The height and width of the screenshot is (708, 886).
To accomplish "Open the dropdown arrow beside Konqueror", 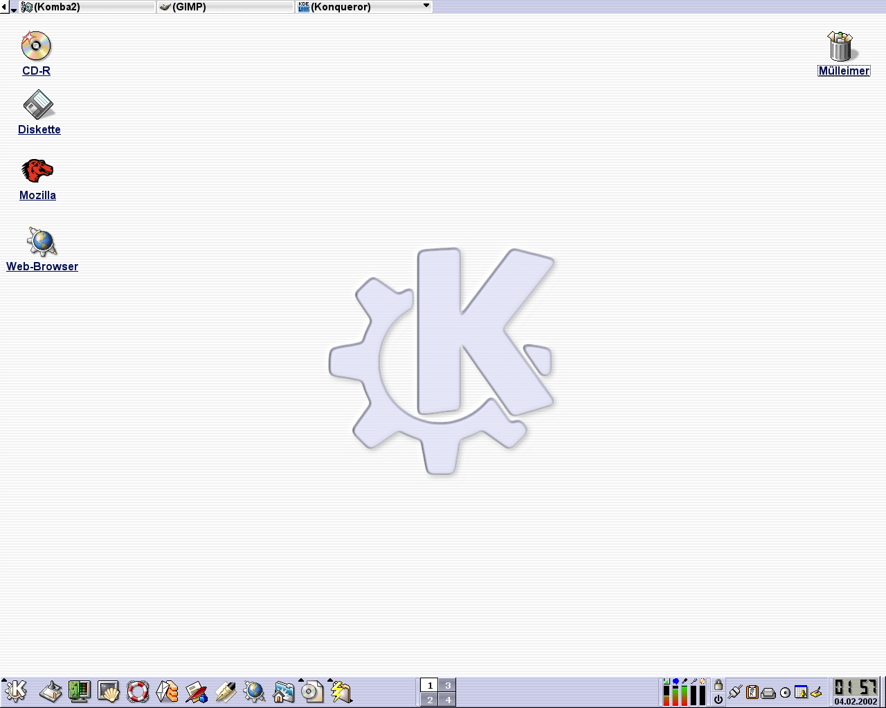I will [426, 6].
